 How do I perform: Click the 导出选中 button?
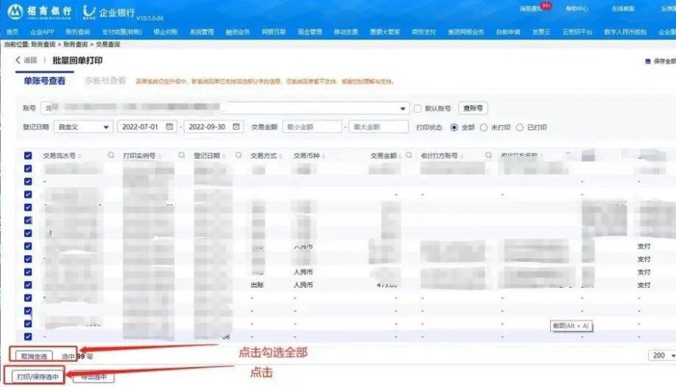93,376
